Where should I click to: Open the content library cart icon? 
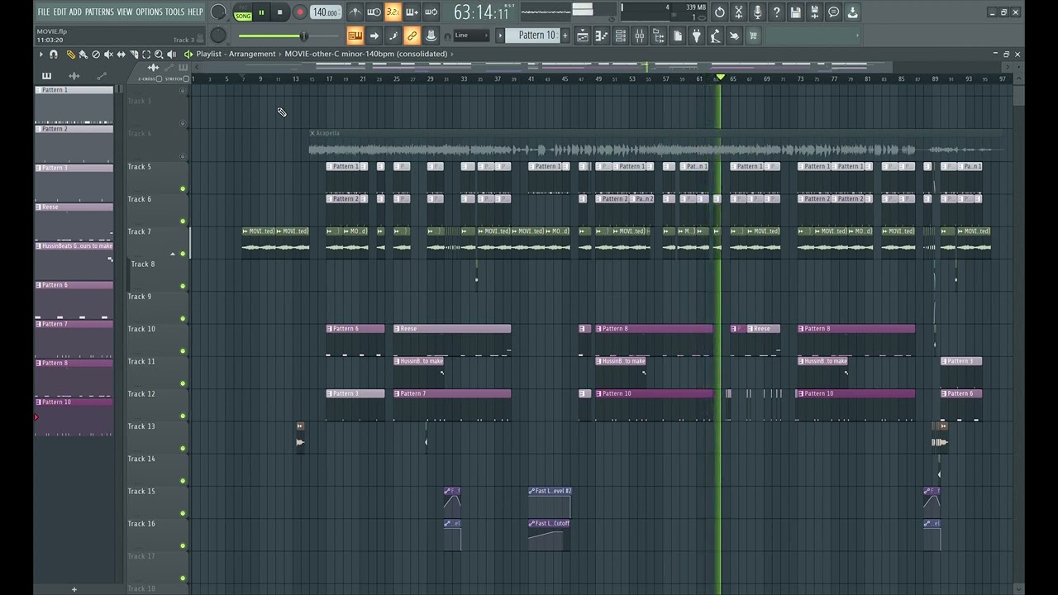click(x=753, y=36)
